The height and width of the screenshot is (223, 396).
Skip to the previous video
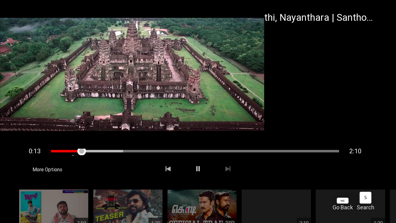point(168,169)
